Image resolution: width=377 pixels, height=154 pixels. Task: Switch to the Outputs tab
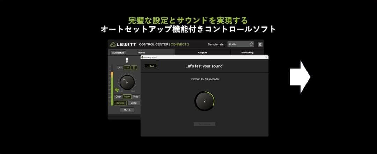coord(203,53)
